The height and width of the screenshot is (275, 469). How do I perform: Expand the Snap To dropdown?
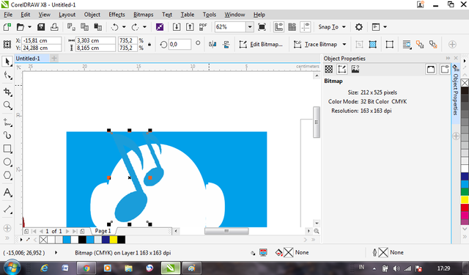click(x=344, y=27)
